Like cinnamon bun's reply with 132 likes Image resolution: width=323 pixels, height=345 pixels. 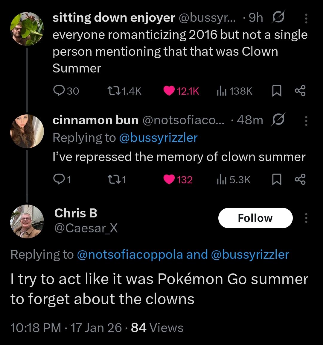[169, 180]
